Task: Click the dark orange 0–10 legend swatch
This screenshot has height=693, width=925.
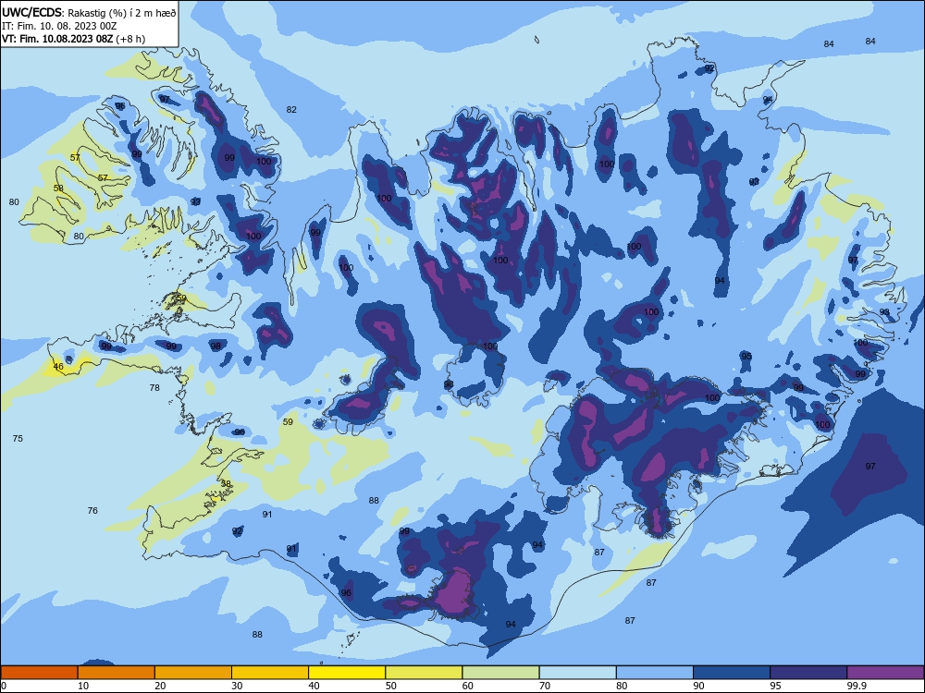Action: pyautogui.click(x=39, y=673)
